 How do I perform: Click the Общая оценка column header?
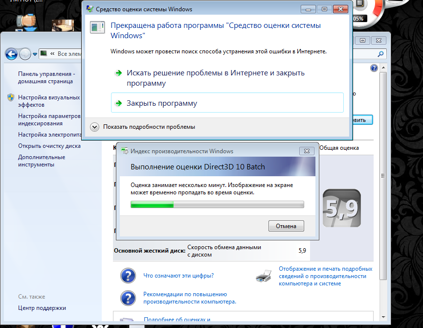(x=339, y=148)
